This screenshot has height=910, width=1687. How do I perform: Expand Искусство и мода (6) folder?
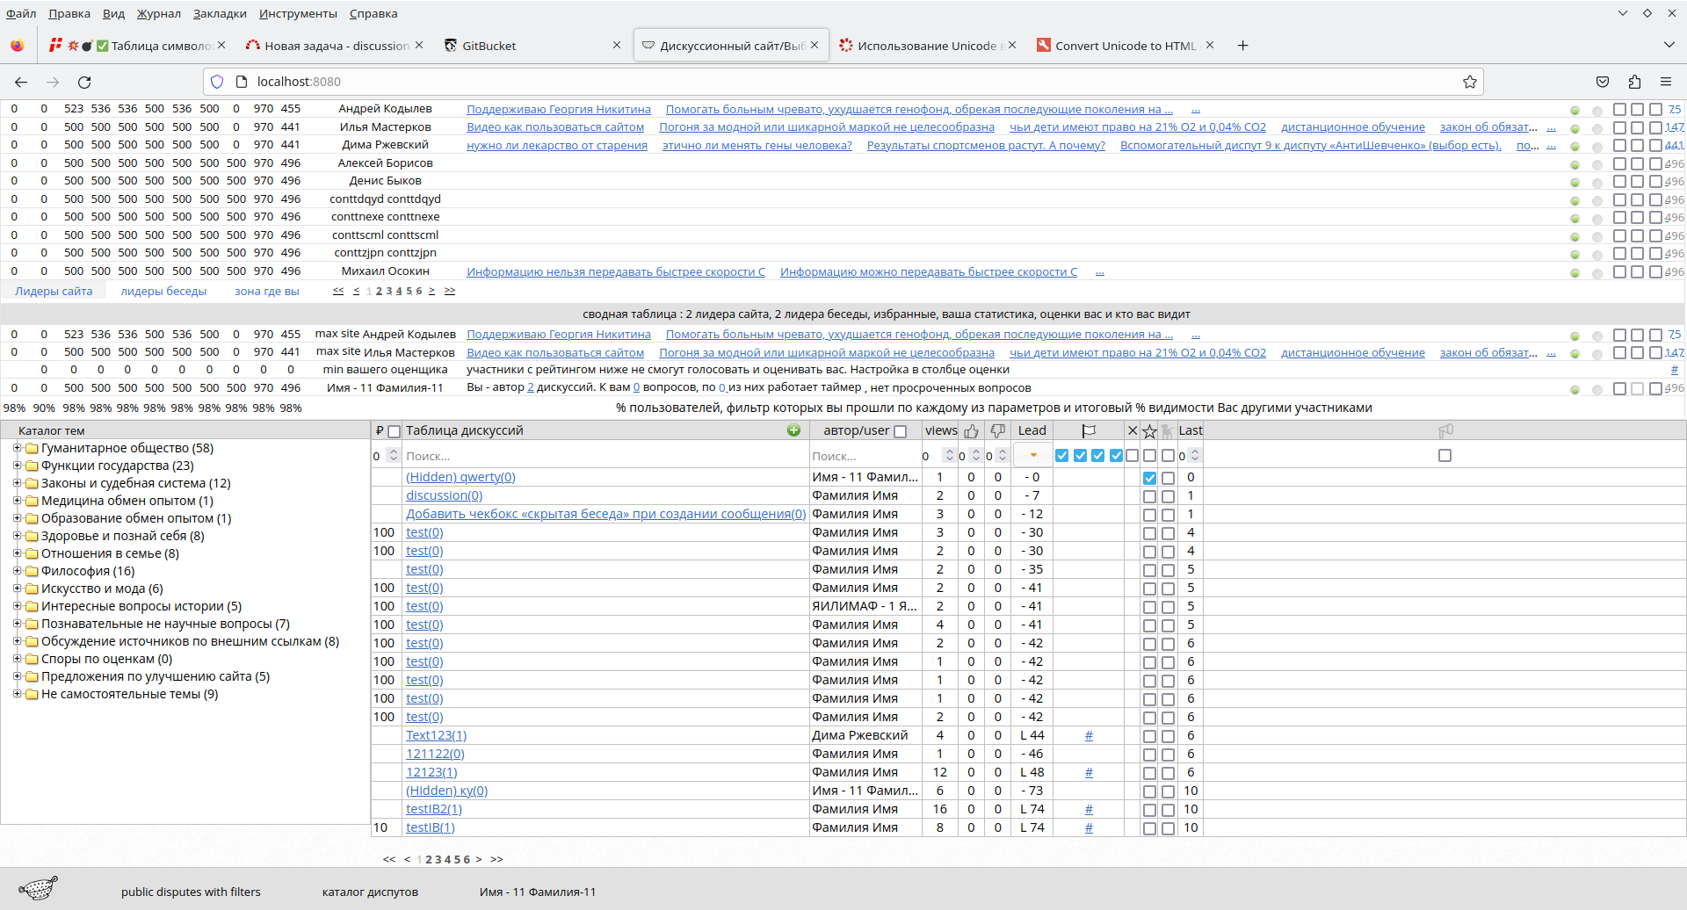click(17, 589)
